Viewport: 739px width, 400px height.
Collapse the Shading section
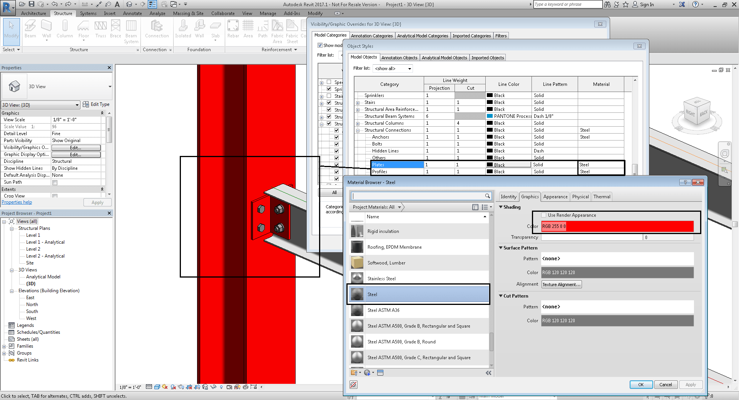click(501, 207)
